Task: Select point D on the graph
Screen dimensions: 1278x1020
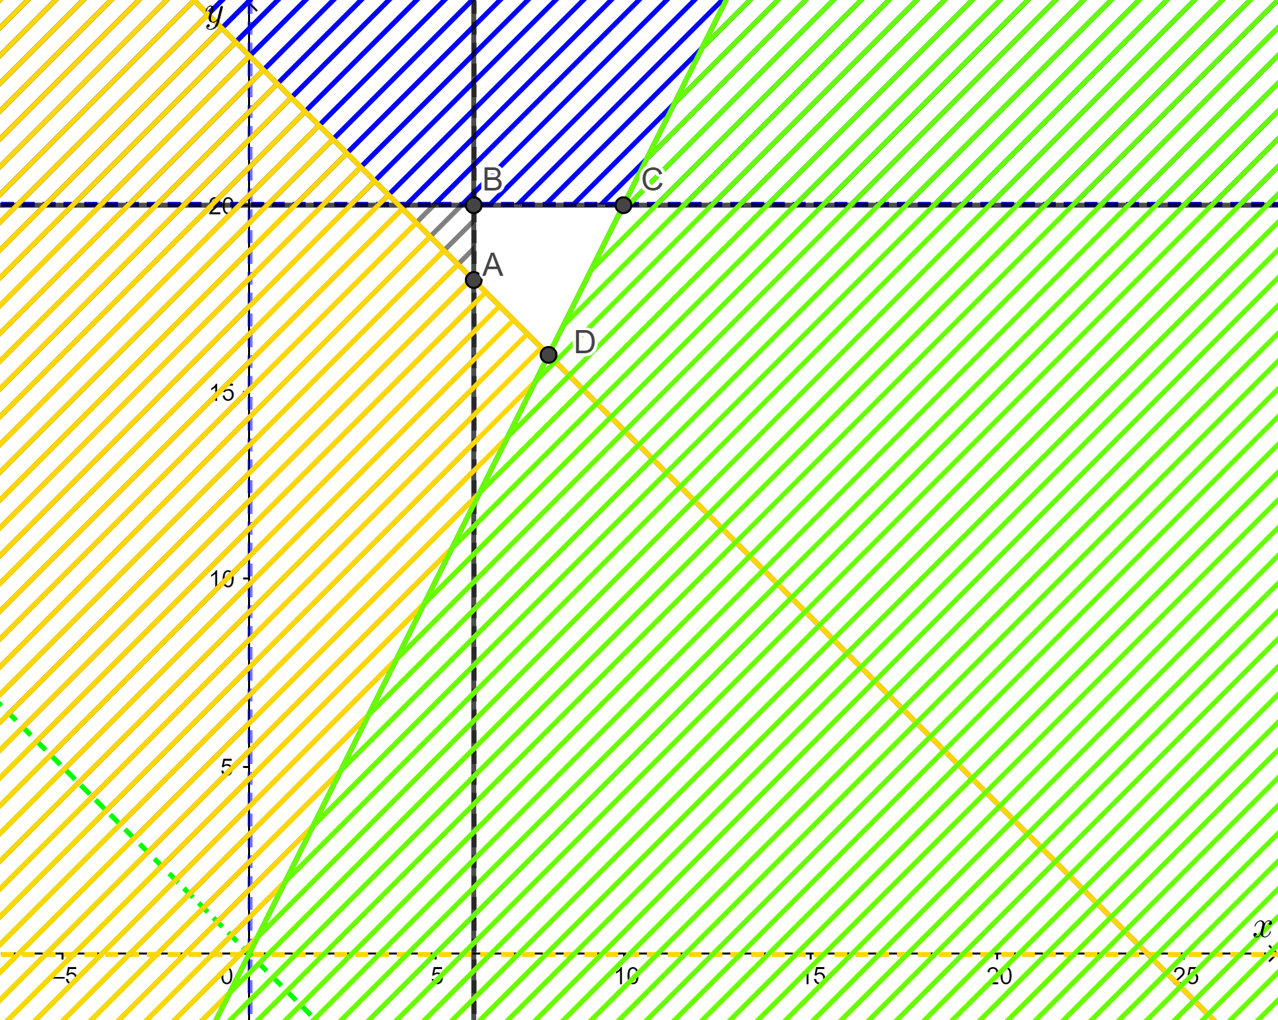Action: click(548, 355)
